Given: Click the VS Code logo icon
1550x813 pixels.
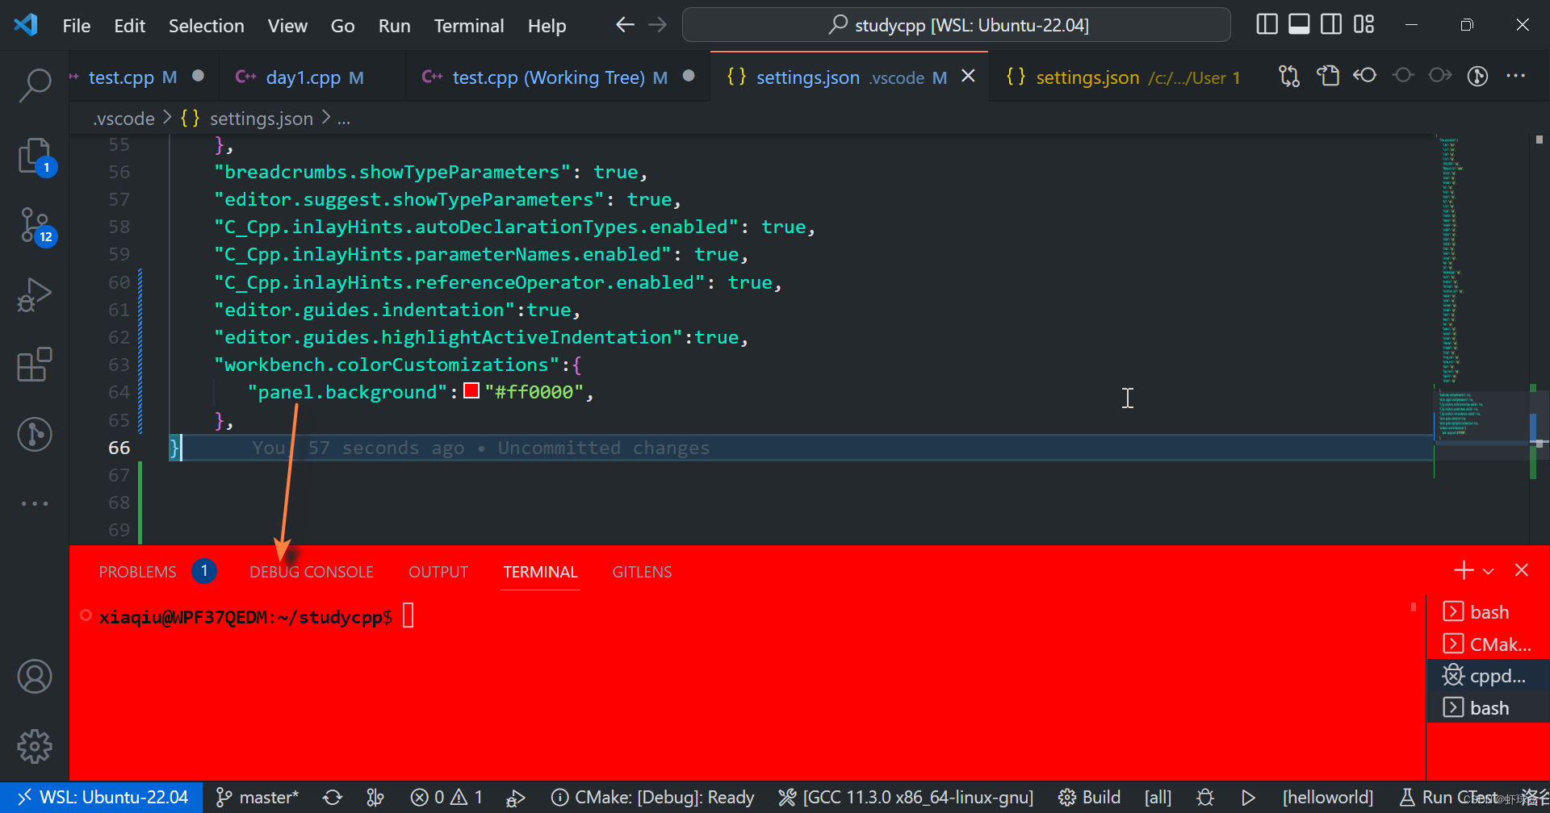Looking at the screenshot, I should point(26,25).
